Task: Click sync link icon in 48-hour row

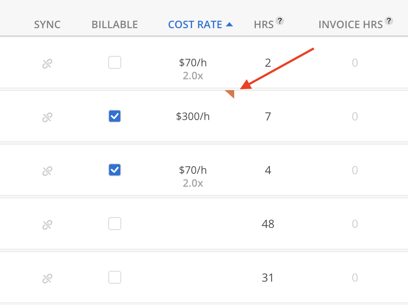Action: click(x=47, y=225)
